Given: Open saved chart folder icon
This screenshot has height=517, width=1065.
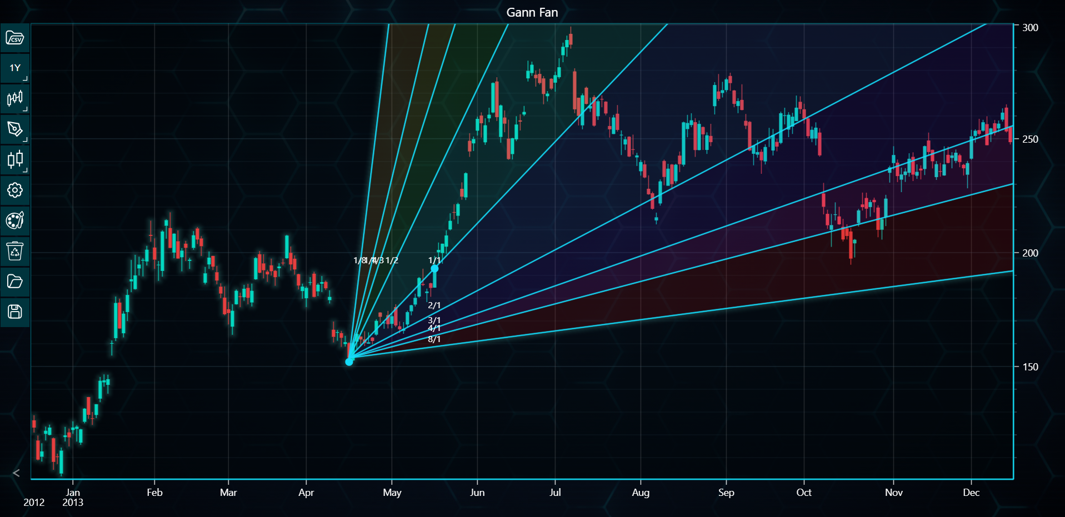Looking at the screenshot, I should (x=15, y=282).
